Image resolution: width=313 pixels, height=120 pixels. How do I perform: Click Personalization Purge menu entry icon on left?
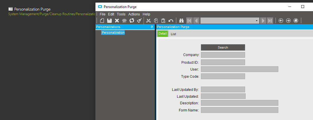11,9
